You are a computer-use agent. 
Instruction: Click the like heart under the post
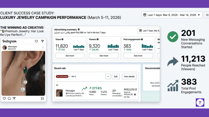(4, 98)
